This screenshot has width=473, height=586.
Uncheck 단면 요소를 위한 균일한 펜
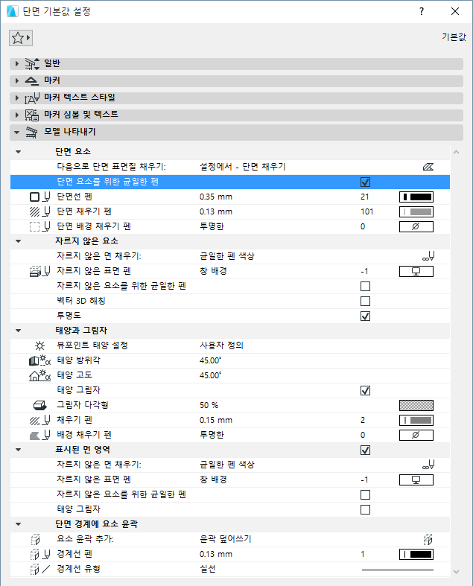pyautogui.click(x=365, y=182)
